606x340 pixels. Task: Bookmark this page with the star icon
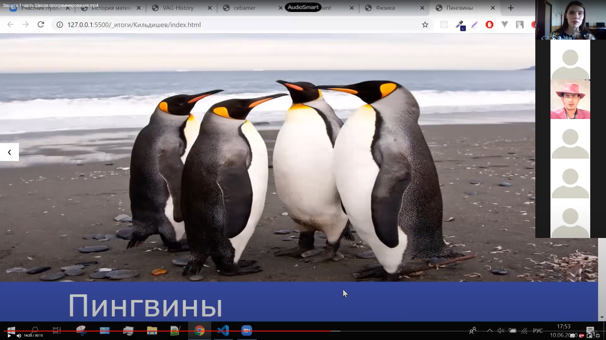point(425,25)
